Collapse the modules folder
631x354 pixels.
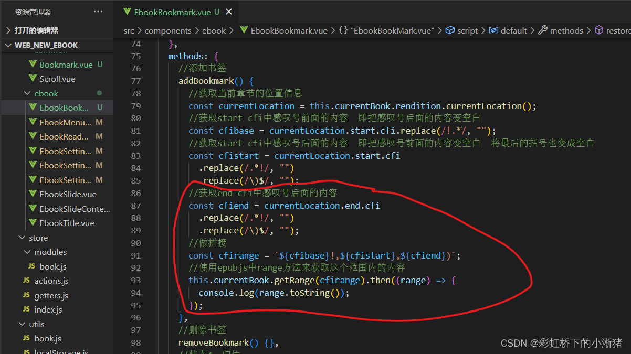pyautogui.click(x=50, y=252)
